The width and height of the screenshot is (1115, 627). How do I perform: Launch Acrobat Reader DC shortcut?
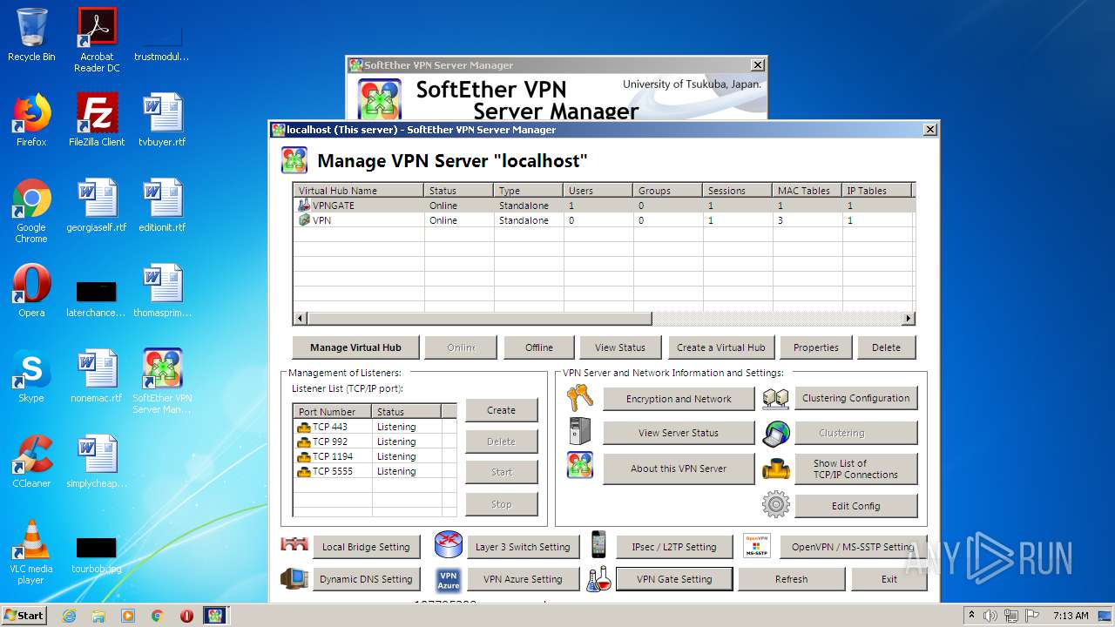(x=97, y=40)
